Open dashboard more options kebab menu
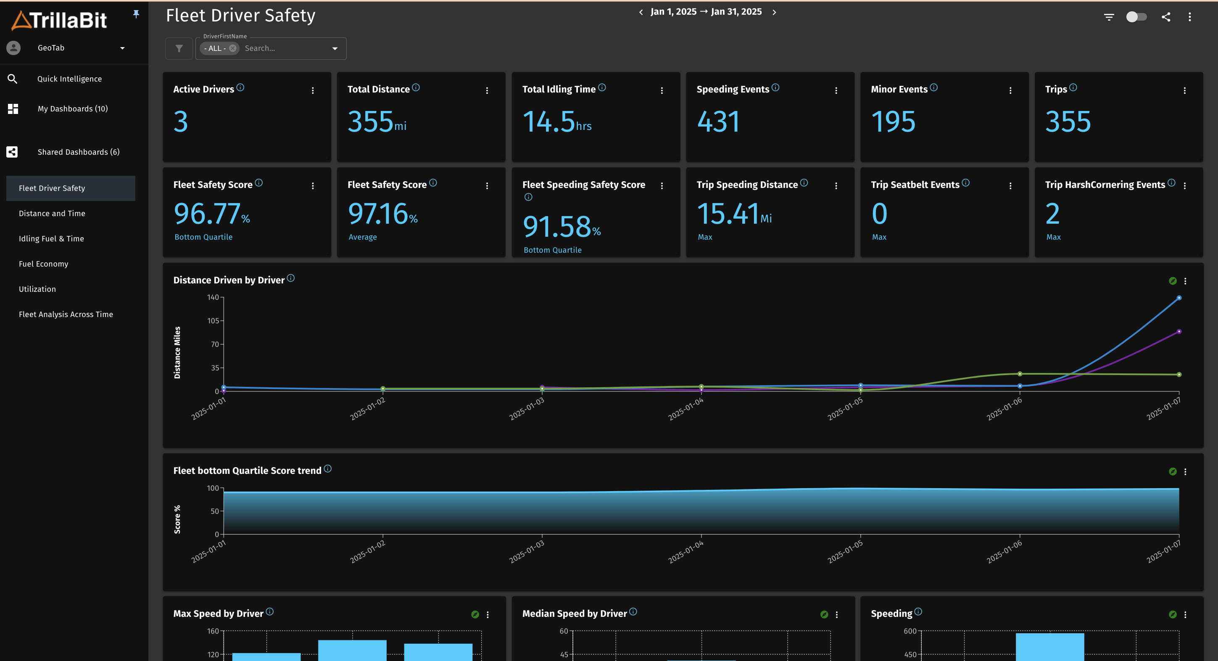Viewport: 1218px width, 661px height. tap(1189, 17)
